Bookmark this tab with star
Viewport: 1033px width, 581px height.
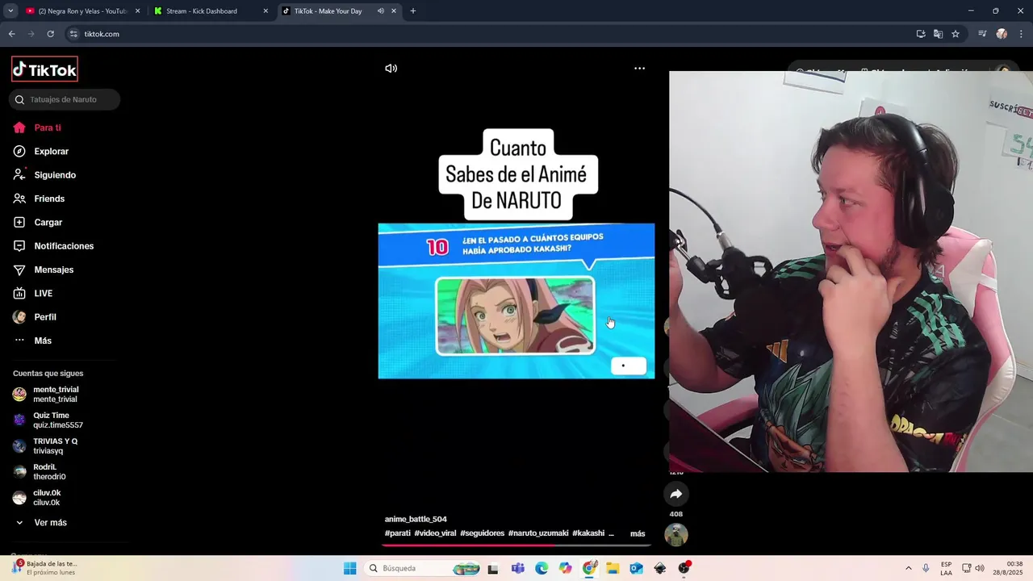tap(956, 34)
